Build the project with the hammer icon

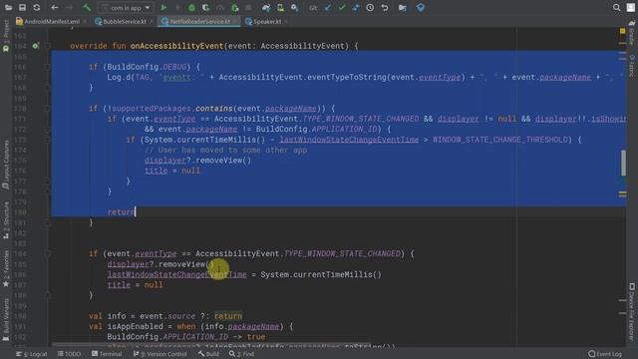pos(87,8)
